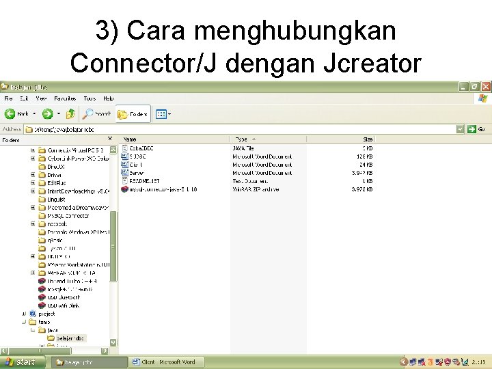Open the File menu

click(x=8, y=98)
